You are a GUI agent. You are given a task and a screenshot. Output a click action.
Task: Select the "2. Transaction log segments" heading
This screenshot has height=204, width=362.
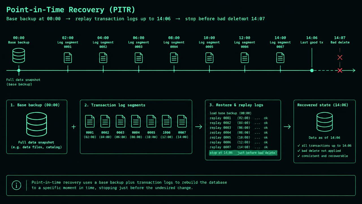click(115, 105)
